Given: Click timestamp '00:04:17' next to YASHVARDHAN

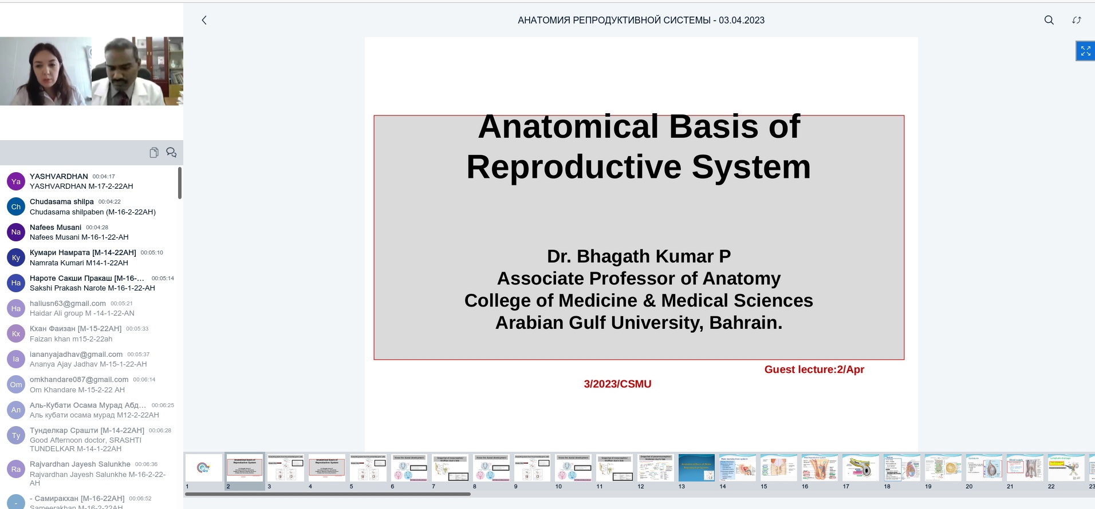Looking at the screenshot, I should tap(104, 177).
